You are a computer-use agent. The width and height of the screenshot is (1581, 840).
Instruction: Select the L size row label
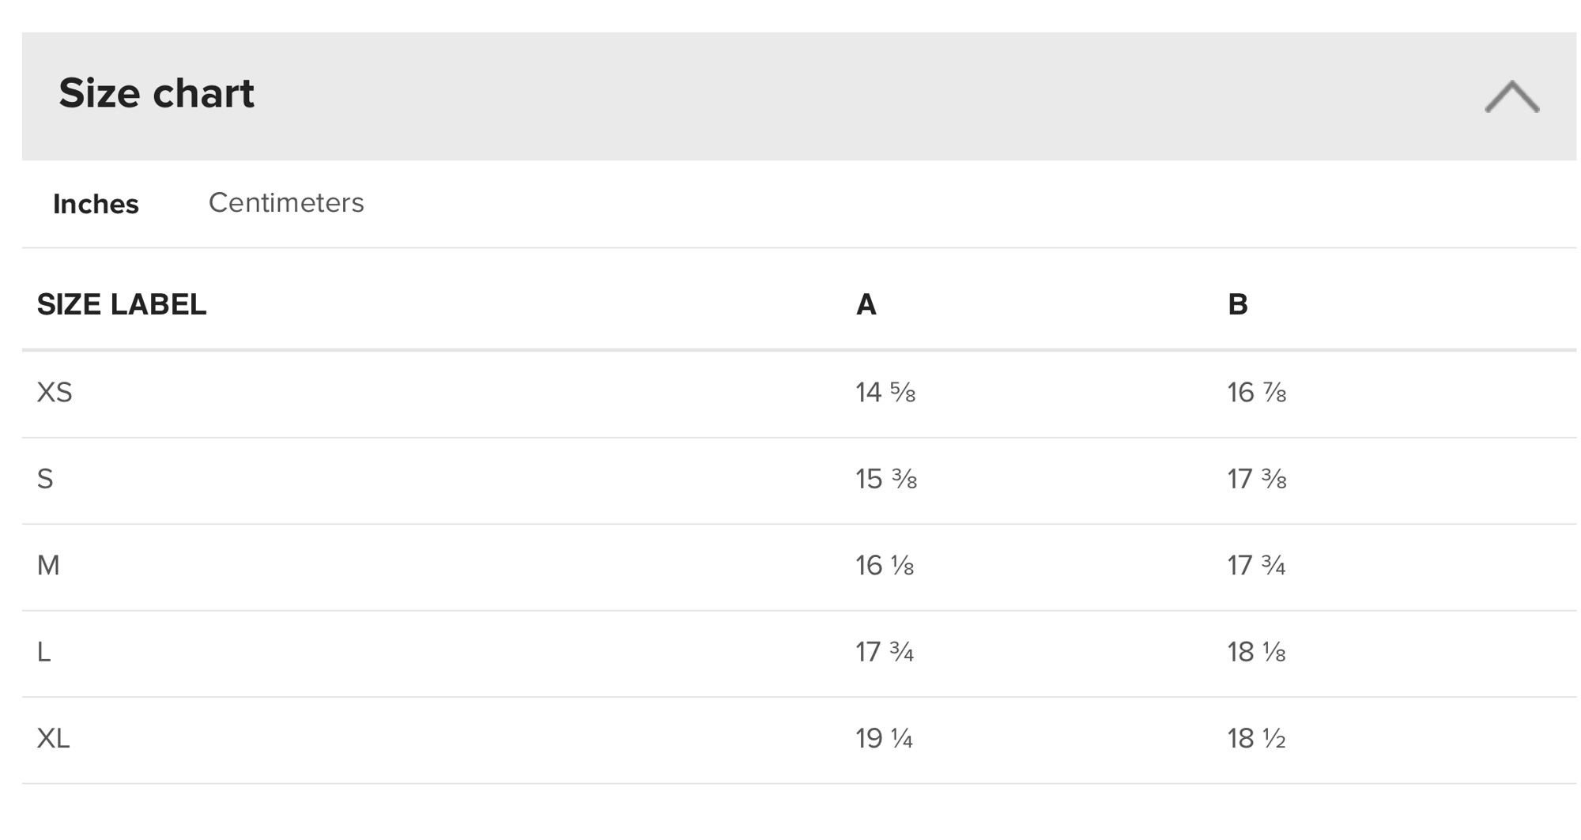point(44,653)
